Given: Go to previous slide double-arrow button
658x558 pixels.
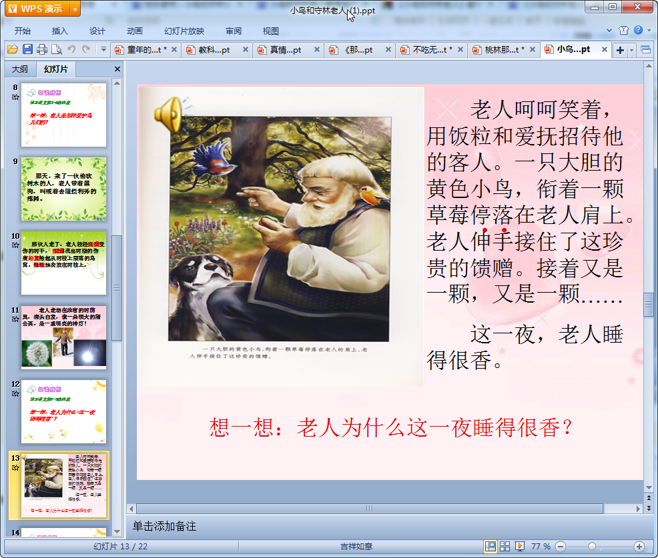Looking at the screenshot, I should tap(649, 497).
